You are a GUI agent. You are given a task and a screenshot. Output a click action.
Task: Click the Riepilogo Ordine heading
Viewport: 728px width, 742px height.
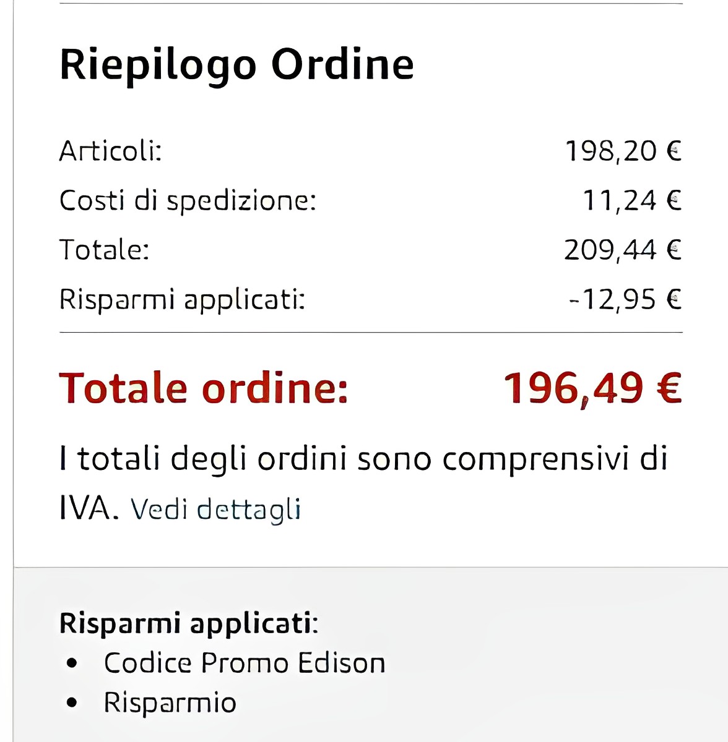pyautogui.click(x=236, y=64)
